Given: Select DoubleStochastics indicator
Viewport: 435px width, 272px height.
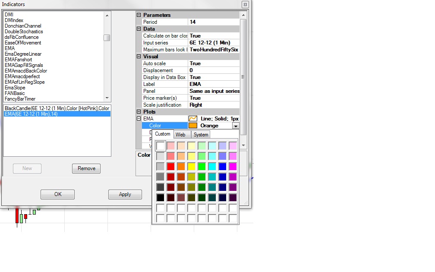Looking at the screenshot, I should click(x=24, y=32).
